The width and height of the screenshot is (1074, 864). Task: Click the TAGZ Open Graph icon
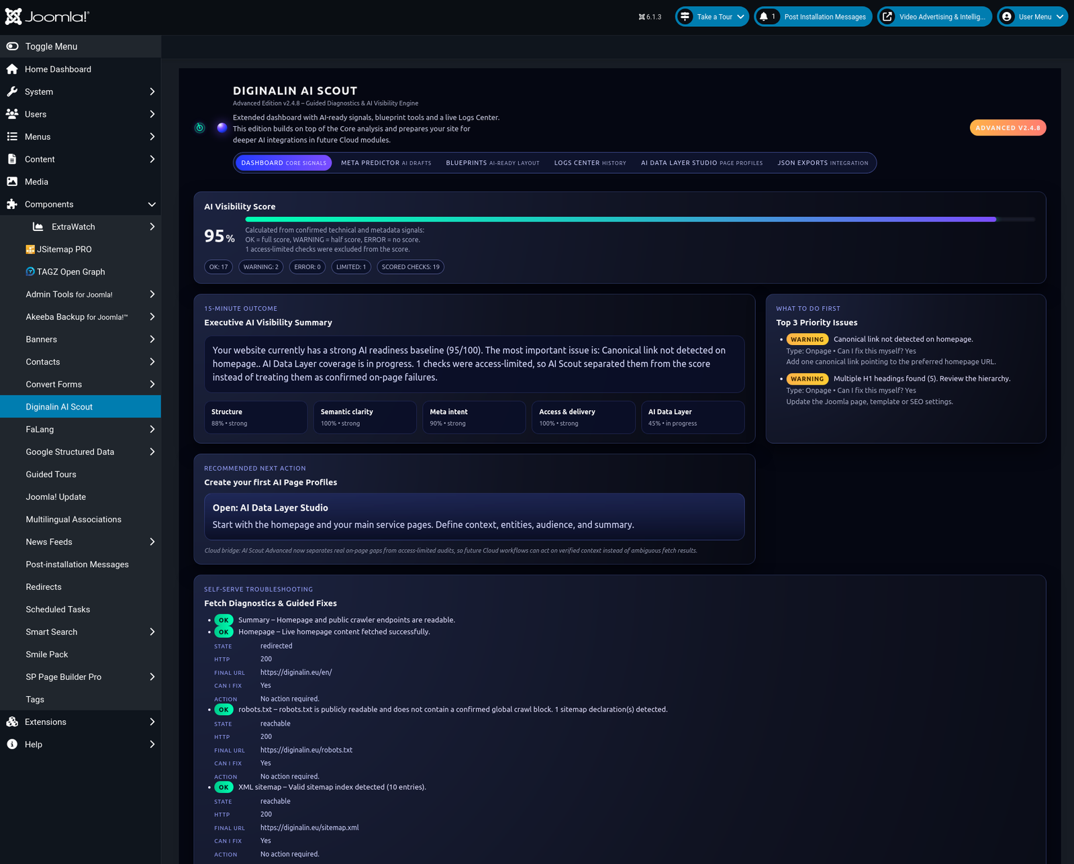point(30,272)
